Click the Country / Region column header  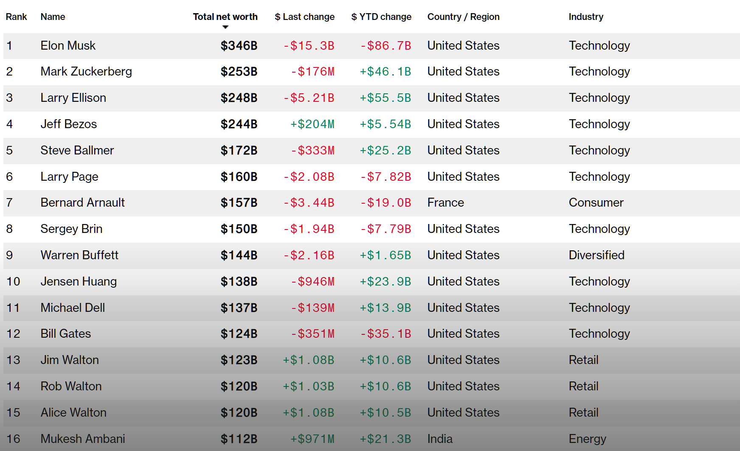463,17
